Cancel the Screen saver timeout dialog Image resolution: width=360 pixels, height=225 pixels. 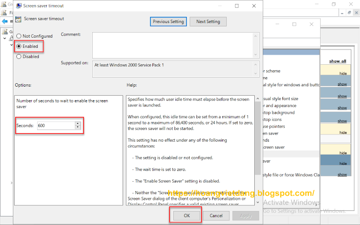click(216, 215)
